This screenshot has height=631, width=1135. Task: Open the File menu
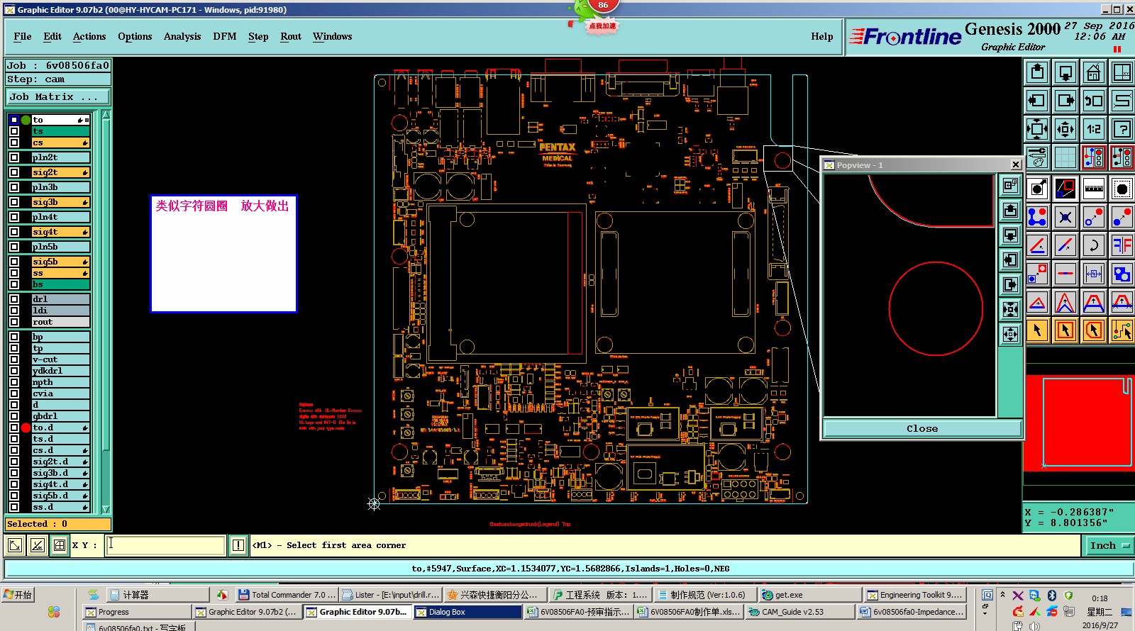[x=23, y=37]
